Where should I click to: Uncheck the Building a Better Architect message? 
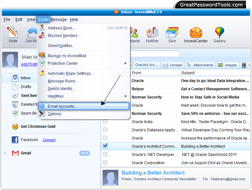click(x=105, y=146)
